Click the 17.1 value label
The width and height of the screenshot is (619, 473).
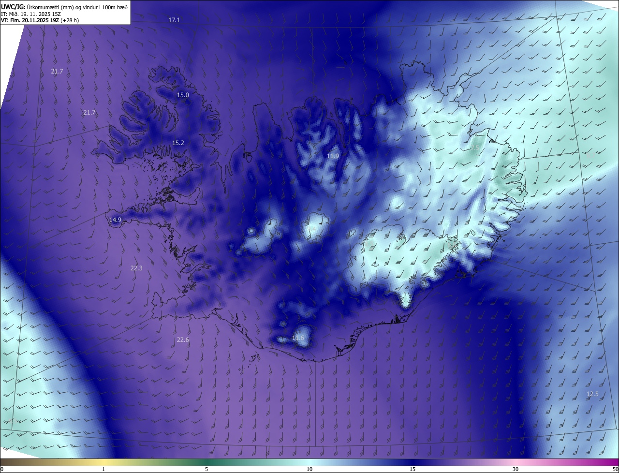coord(174,20)
